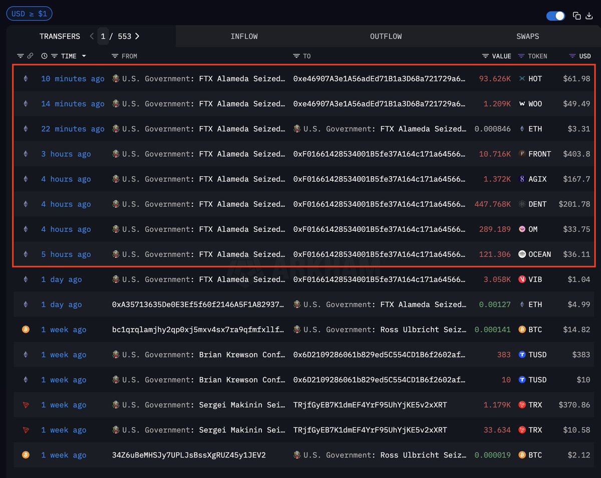The image size is (601, 478).
Task: Open the FROM column filter
Action: (115, 56)
